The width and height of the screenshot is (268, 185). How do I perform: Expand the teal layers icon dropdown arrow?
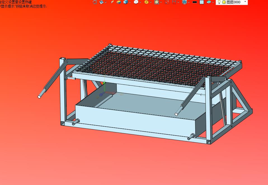tap(213, 2)
